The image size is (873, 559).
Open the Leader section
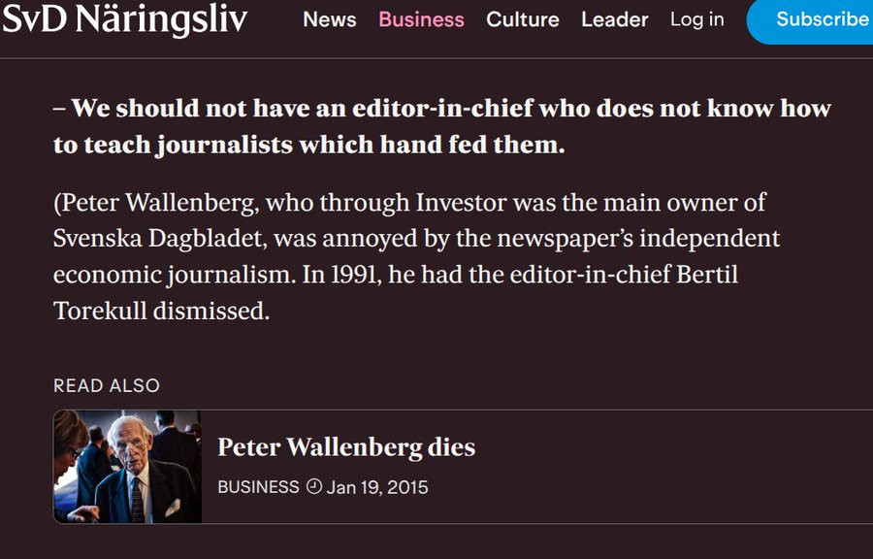point(614,19)
